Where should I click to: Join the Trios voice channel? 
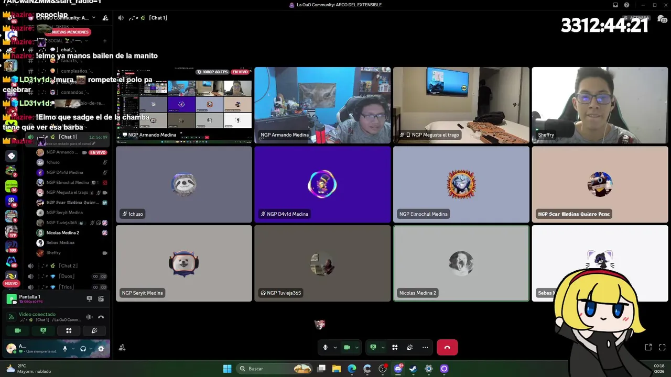click(67, 287)
